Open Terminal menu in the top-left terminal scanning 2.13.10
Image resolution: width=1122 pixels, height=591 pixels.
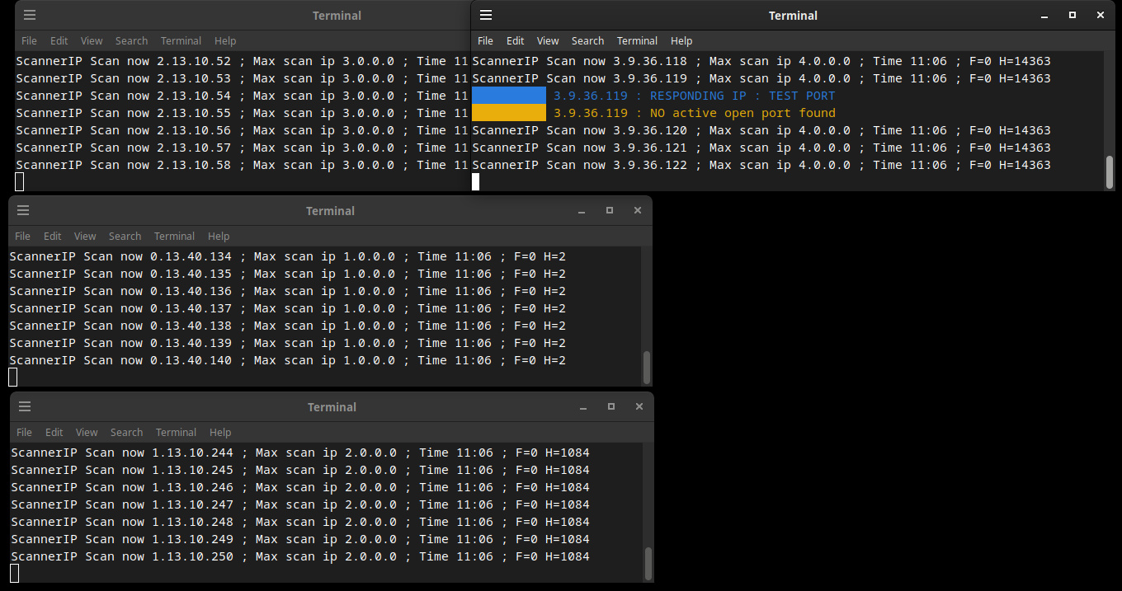181,40
